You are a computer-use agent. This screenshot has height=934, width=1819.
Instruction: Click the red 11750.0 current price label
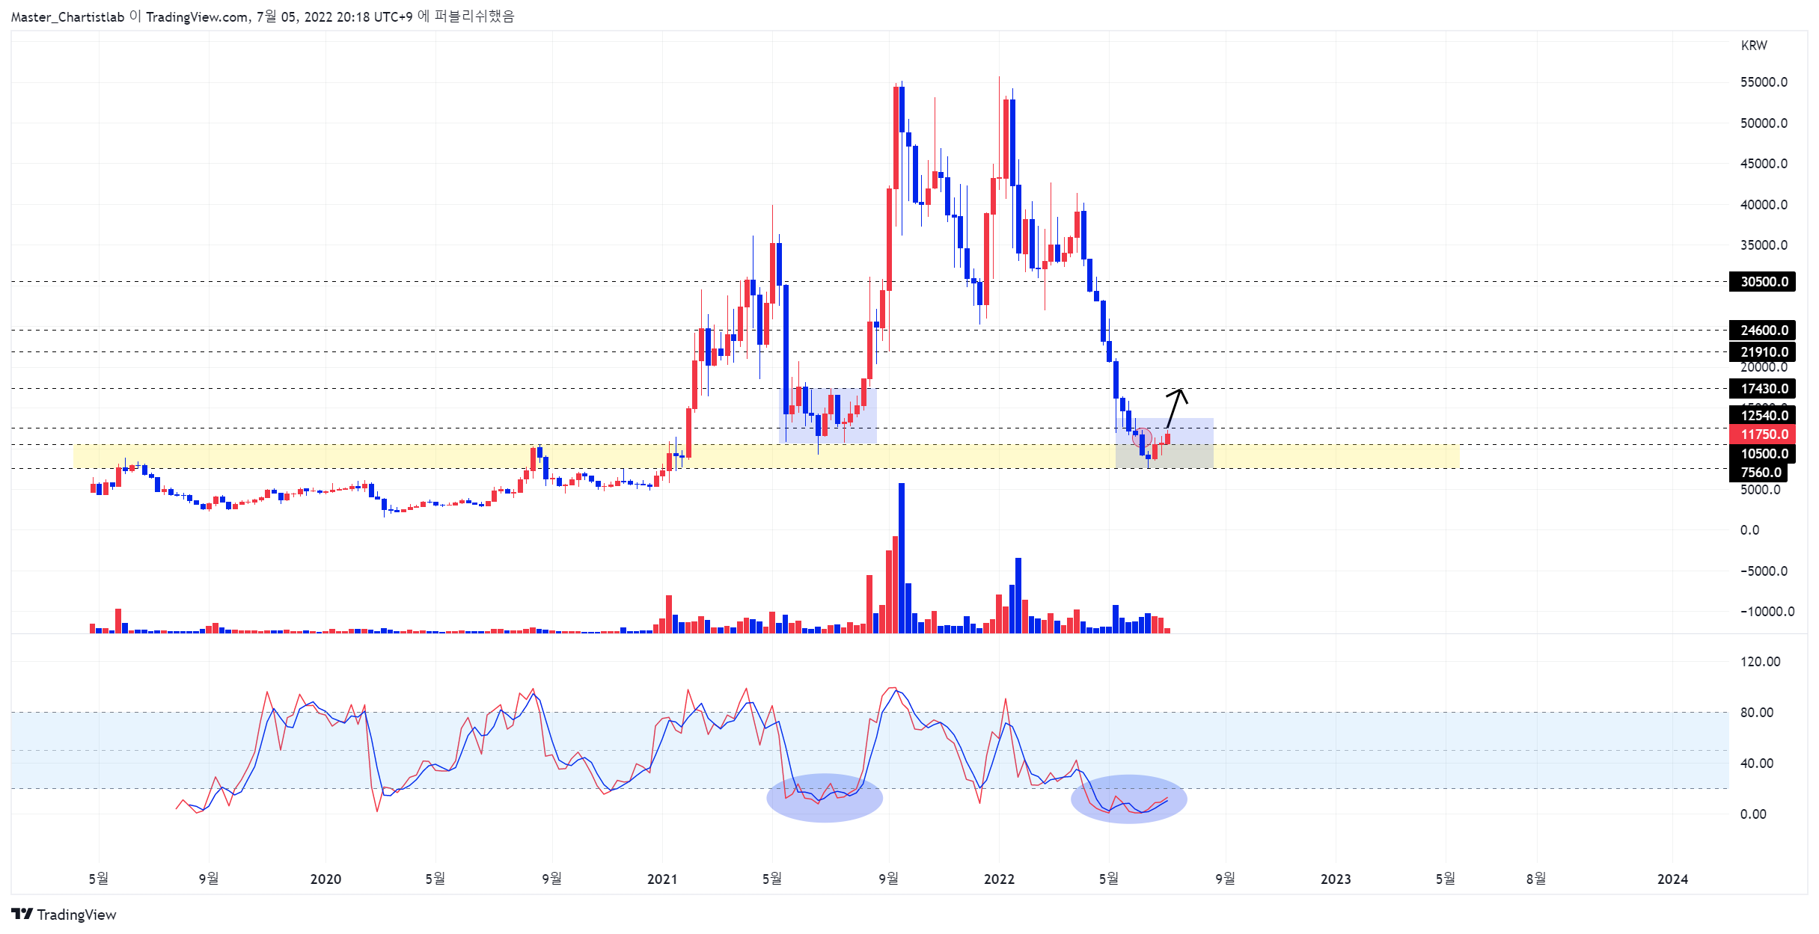(x=1762, y=434)
